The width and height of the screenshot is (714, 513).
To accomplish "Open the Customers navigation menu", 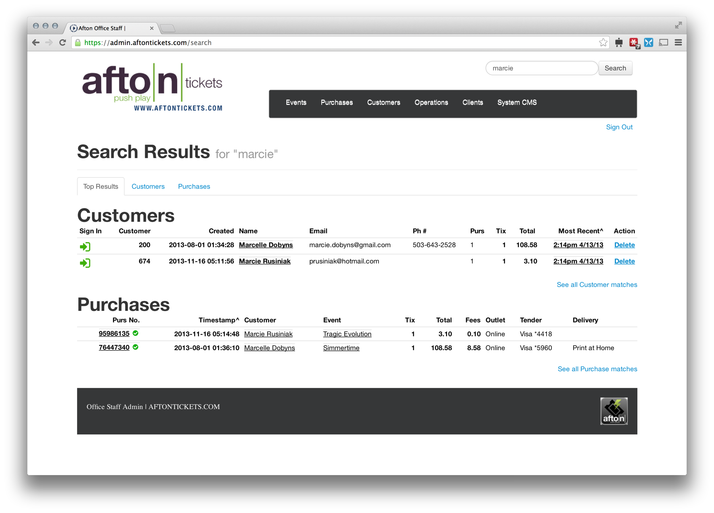I will (x=384, y=103).
